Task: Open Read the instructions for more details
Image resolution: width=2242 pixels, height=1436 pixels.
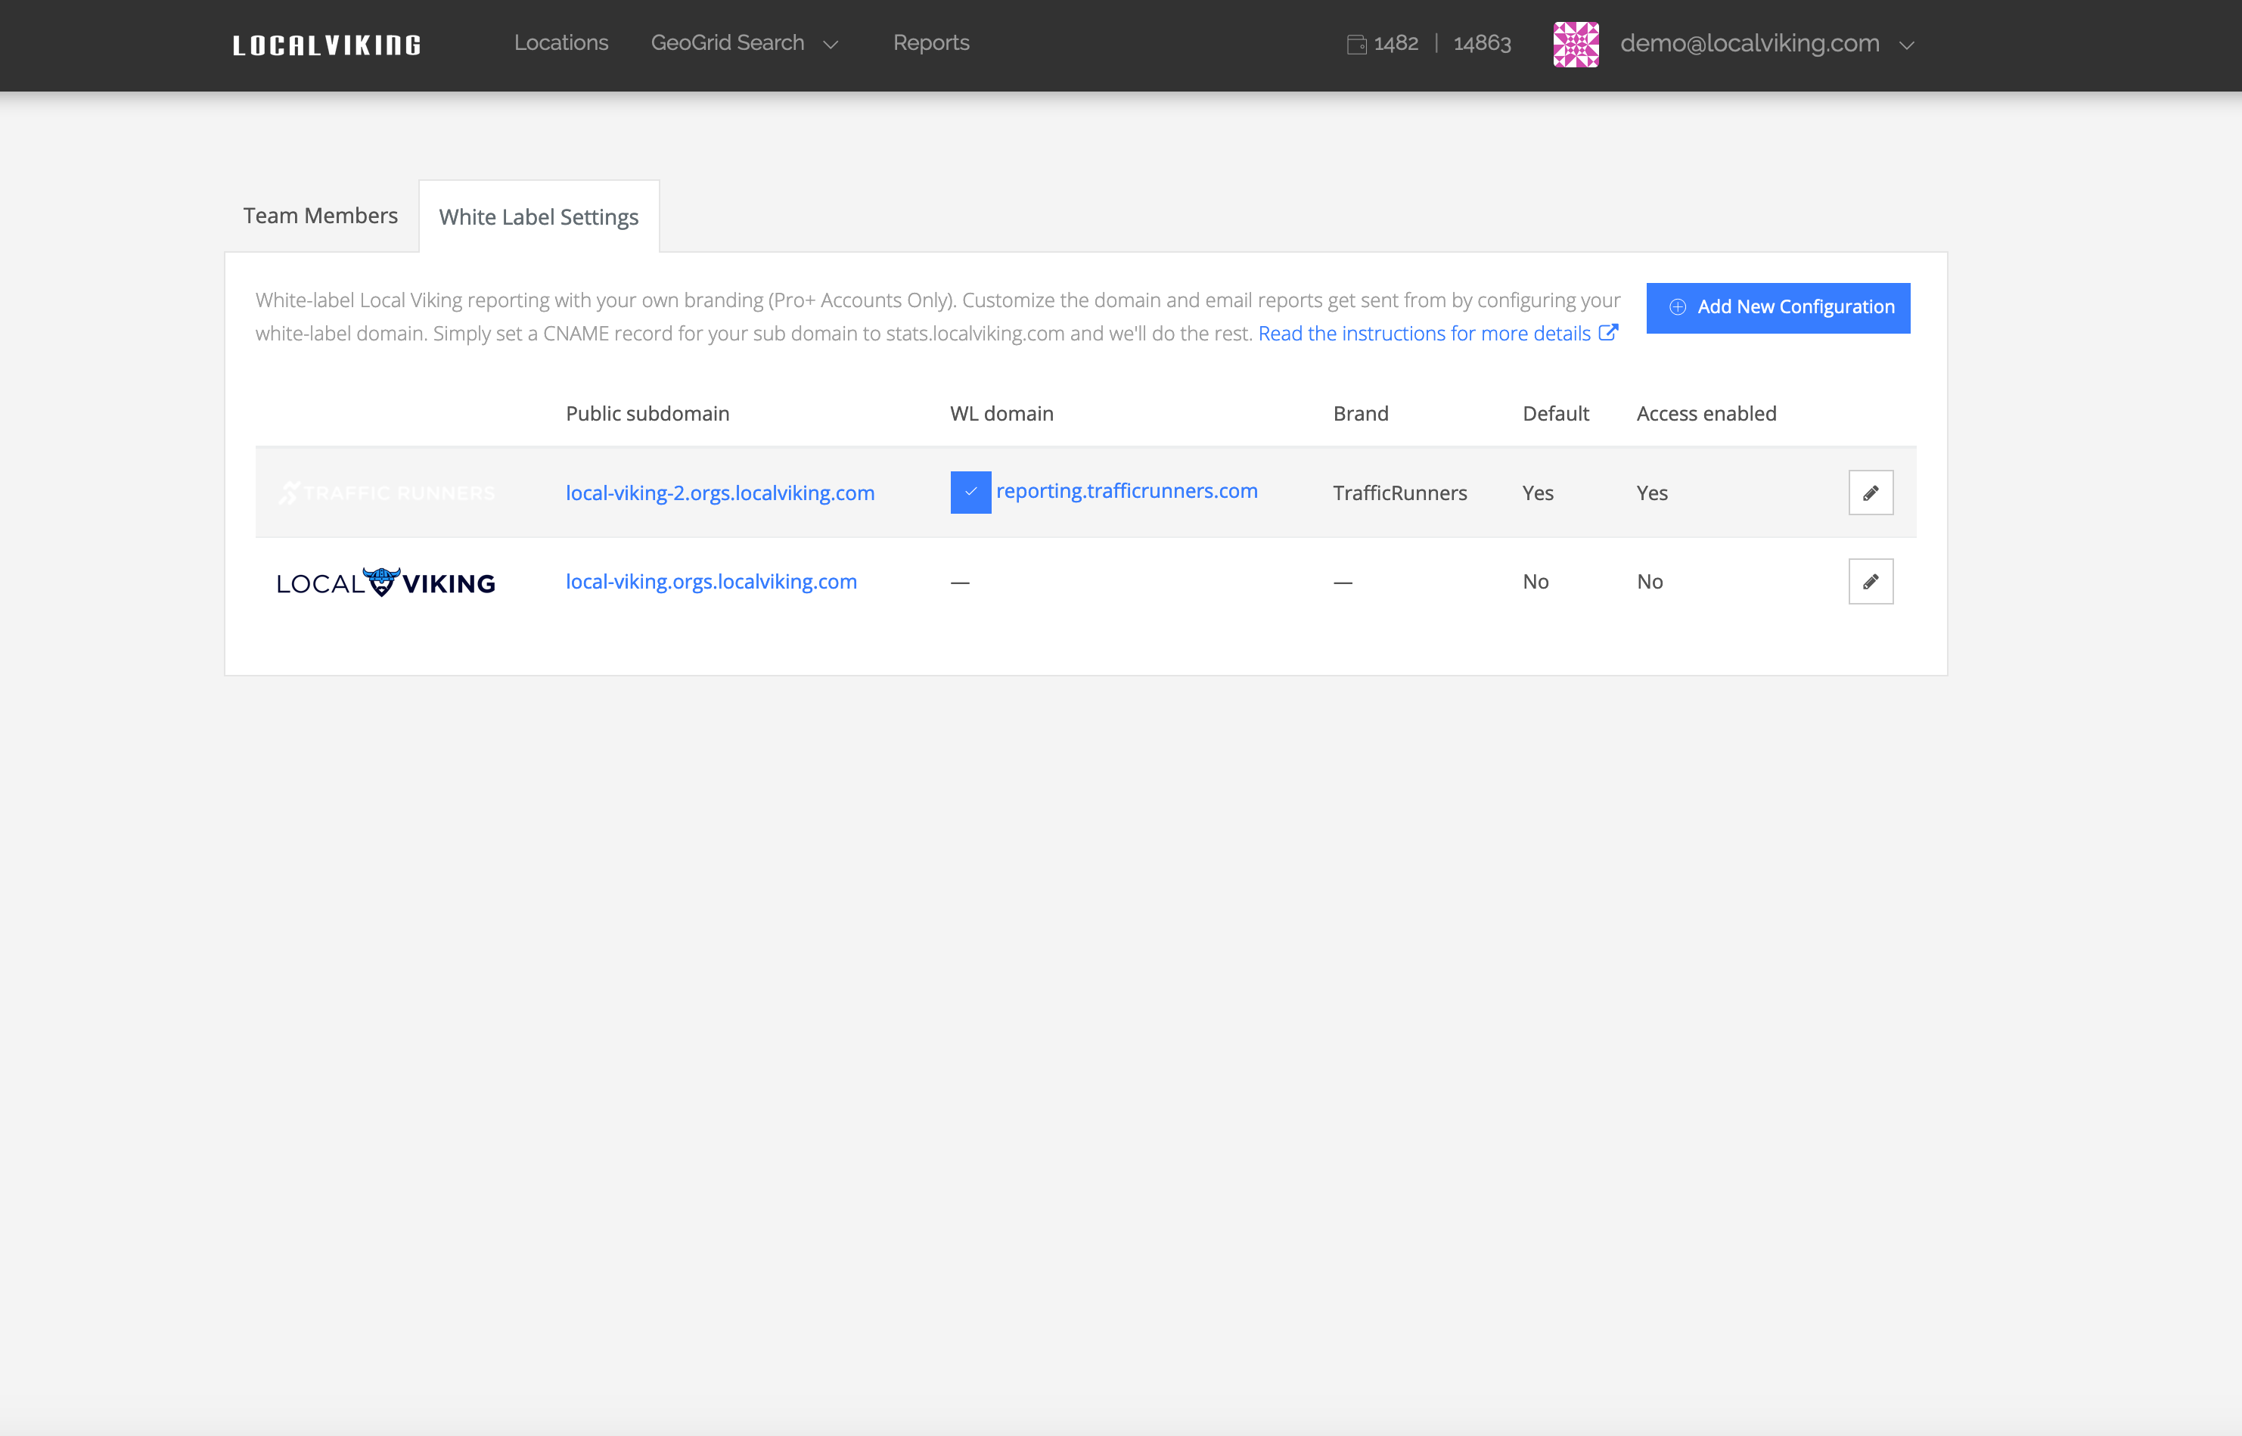Action: click(x=1424, y=333)
